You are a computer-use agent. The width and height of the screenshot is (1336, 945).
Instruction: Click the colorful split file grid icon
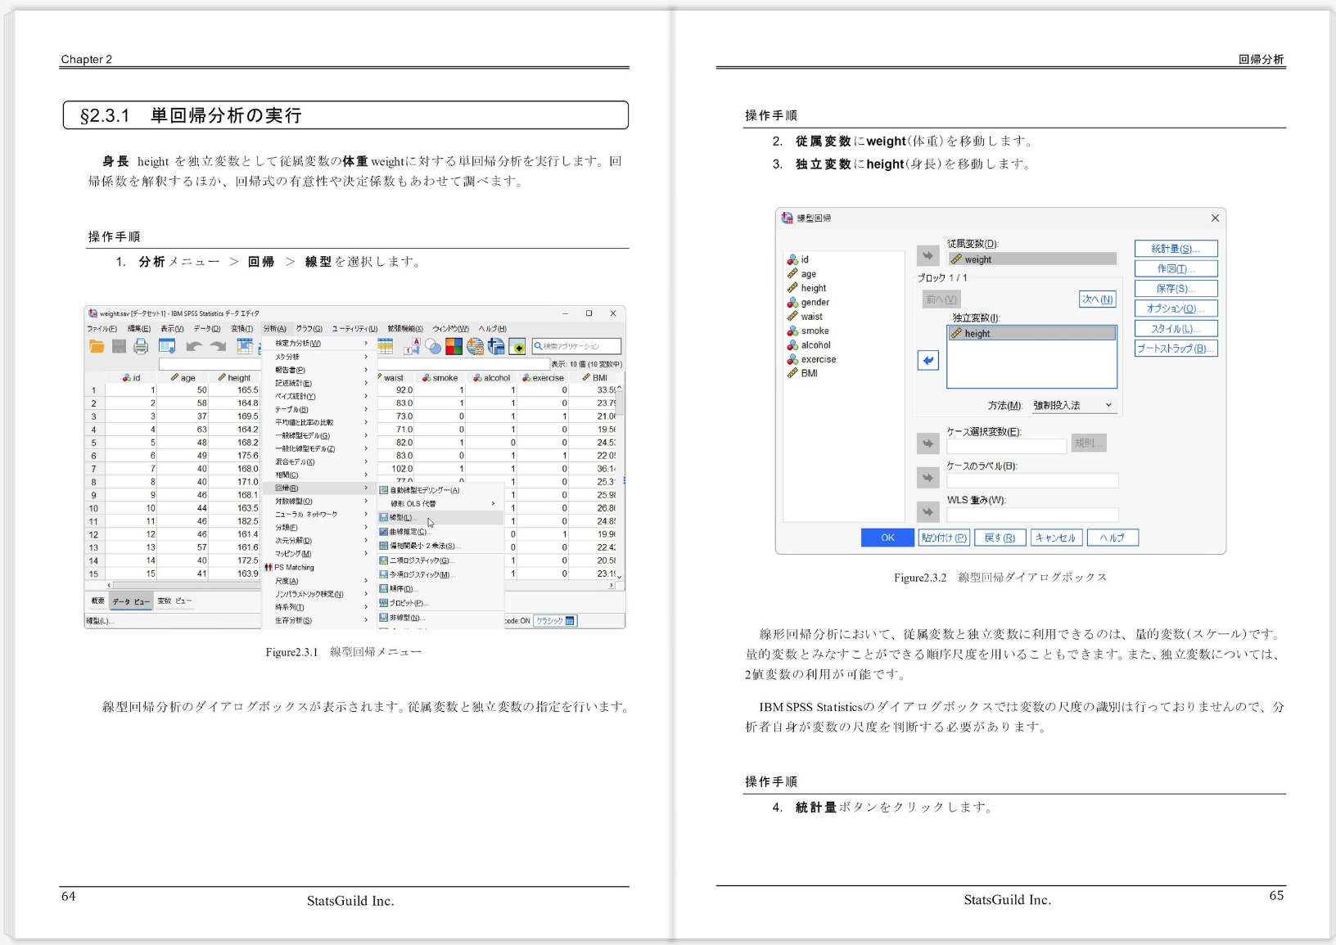click(x=454, y=346)
